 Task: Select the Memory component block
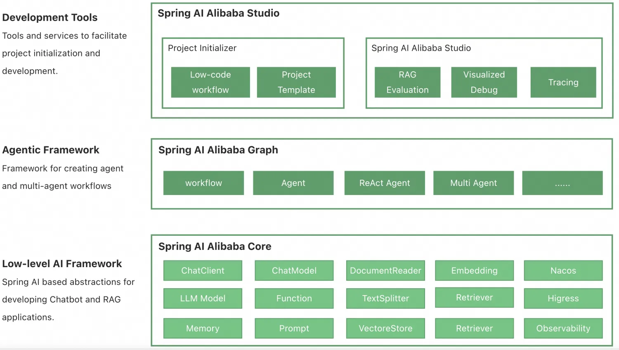203,328
